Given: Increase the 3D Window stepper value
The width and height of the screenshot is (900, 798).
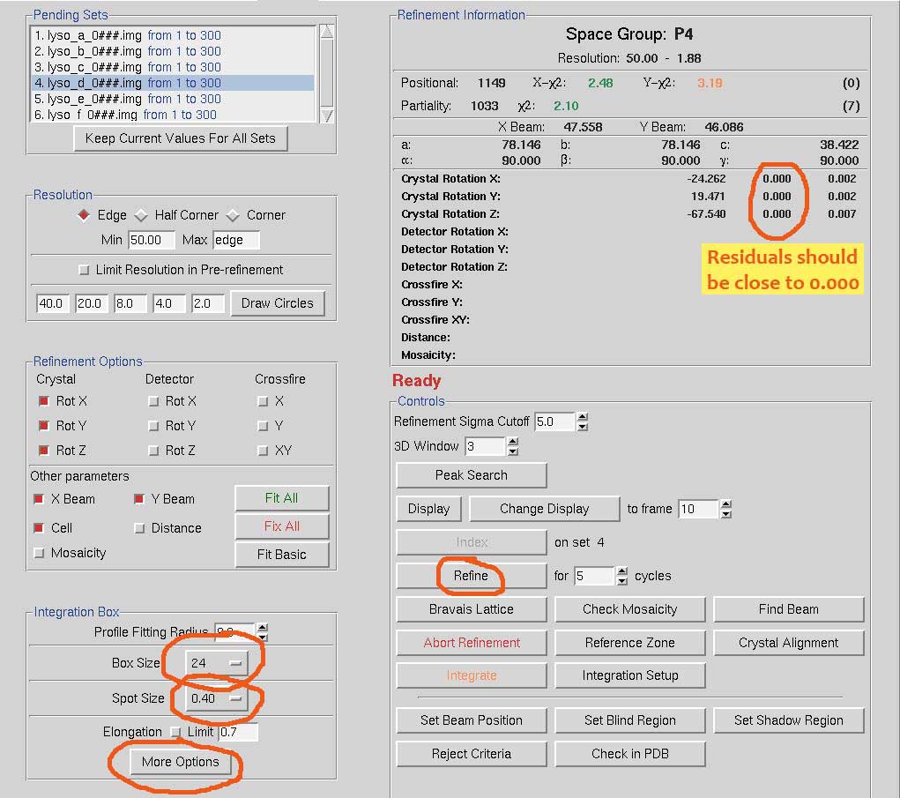Looking at the screenshot, I should point(513,442).
